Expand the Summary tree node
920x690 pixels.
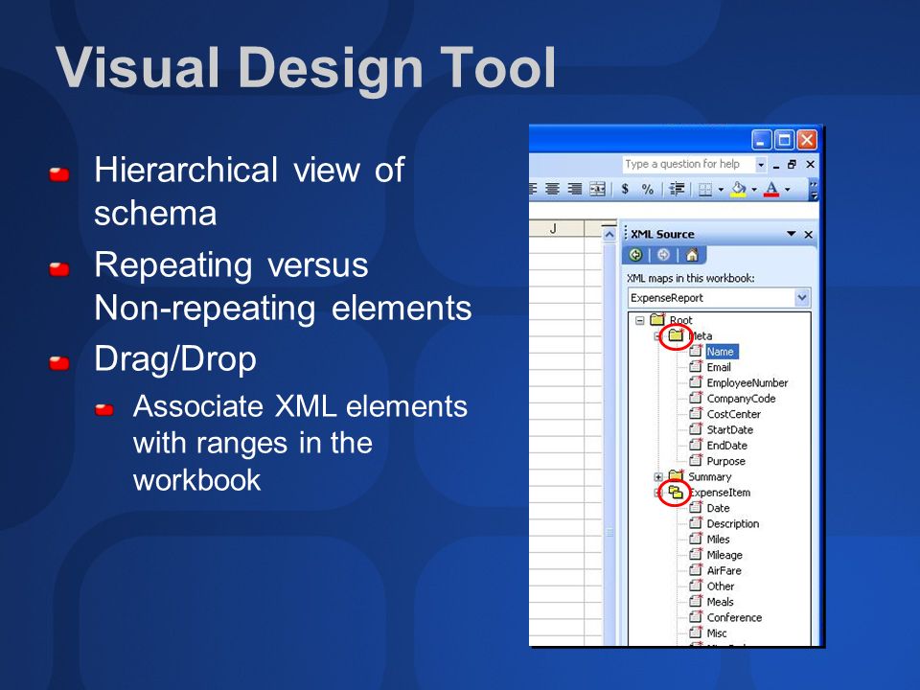tap(658, 477)
